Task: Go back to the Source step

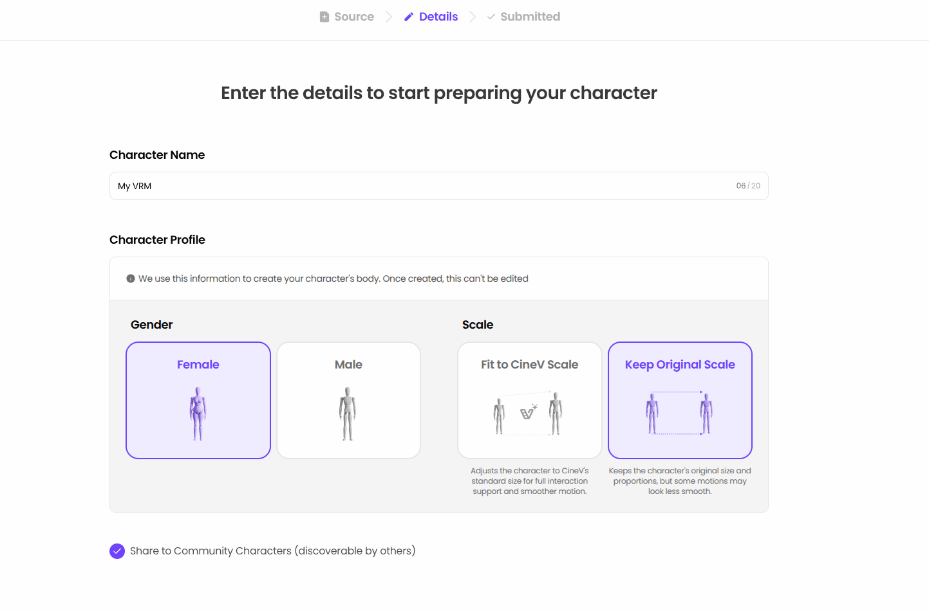Action: [x=354, y=17]
